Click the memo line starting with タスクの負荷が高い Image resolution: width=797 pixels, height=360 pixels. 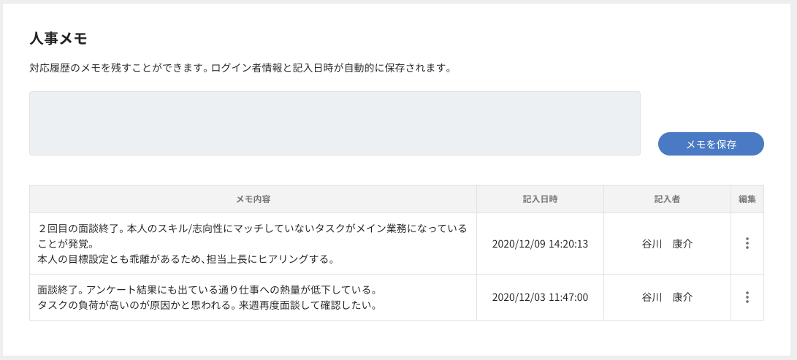207,305
